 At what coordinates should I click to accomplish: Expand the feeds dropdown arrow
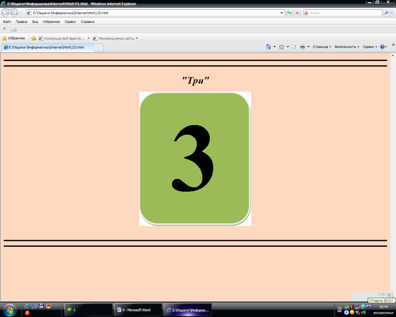288,47
